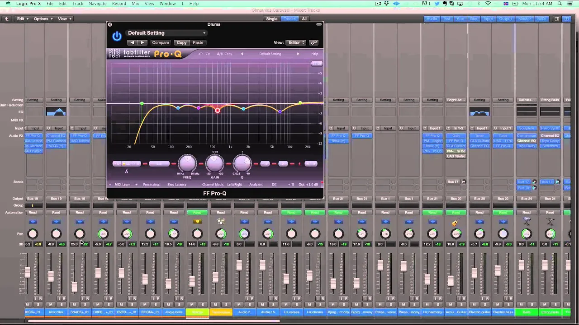Open Read automation mode on KICK channel
The image size is (579, 325).
(33, 213)
